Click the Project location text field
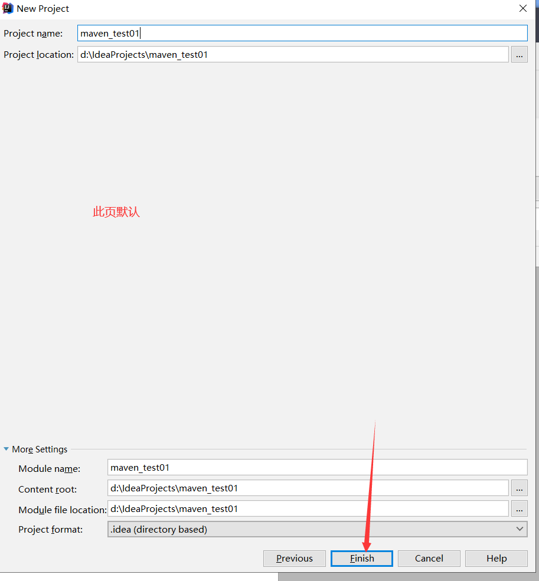Screen dimensions: 539x581 293,54
